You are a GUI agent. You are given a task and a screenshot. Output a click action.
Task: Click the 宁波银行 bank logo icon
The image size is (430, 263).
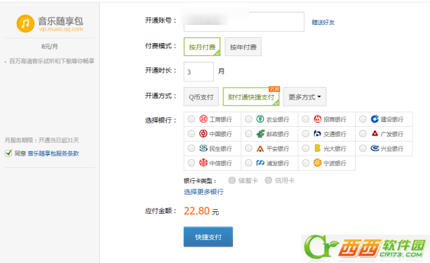pos(317,163)
